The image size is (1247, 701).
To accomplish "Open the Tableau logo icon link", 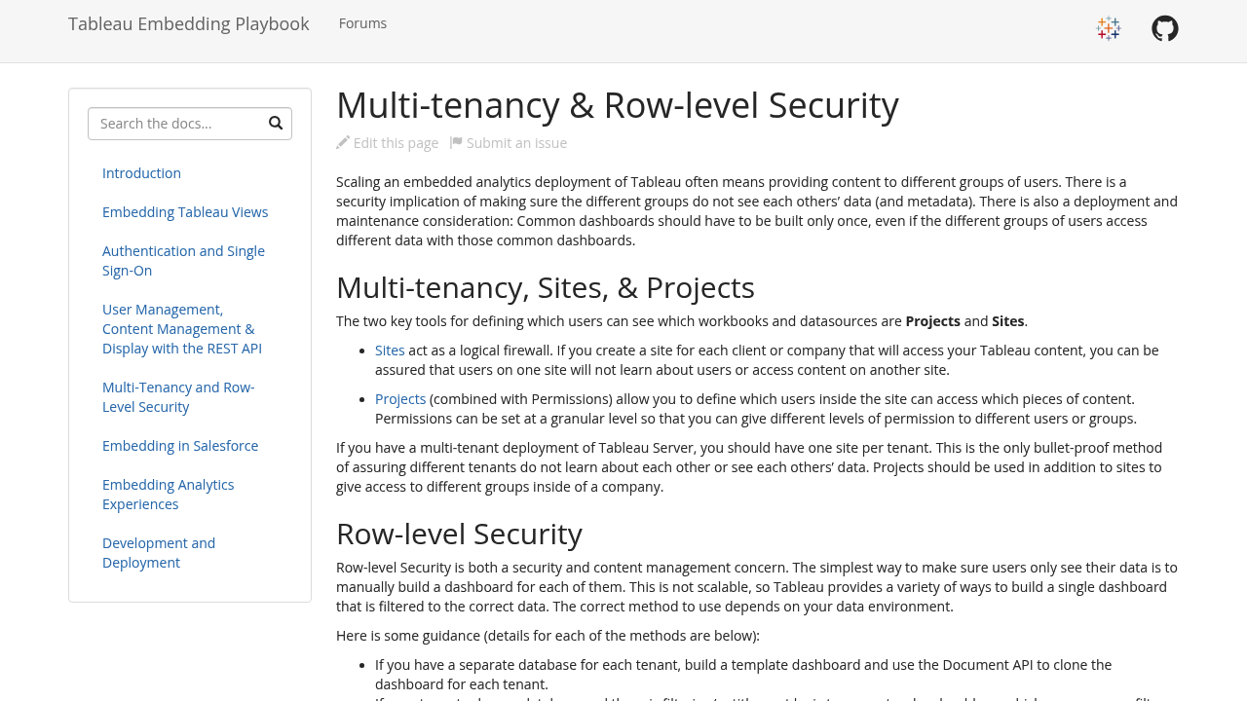I will tap(1109, 28).
